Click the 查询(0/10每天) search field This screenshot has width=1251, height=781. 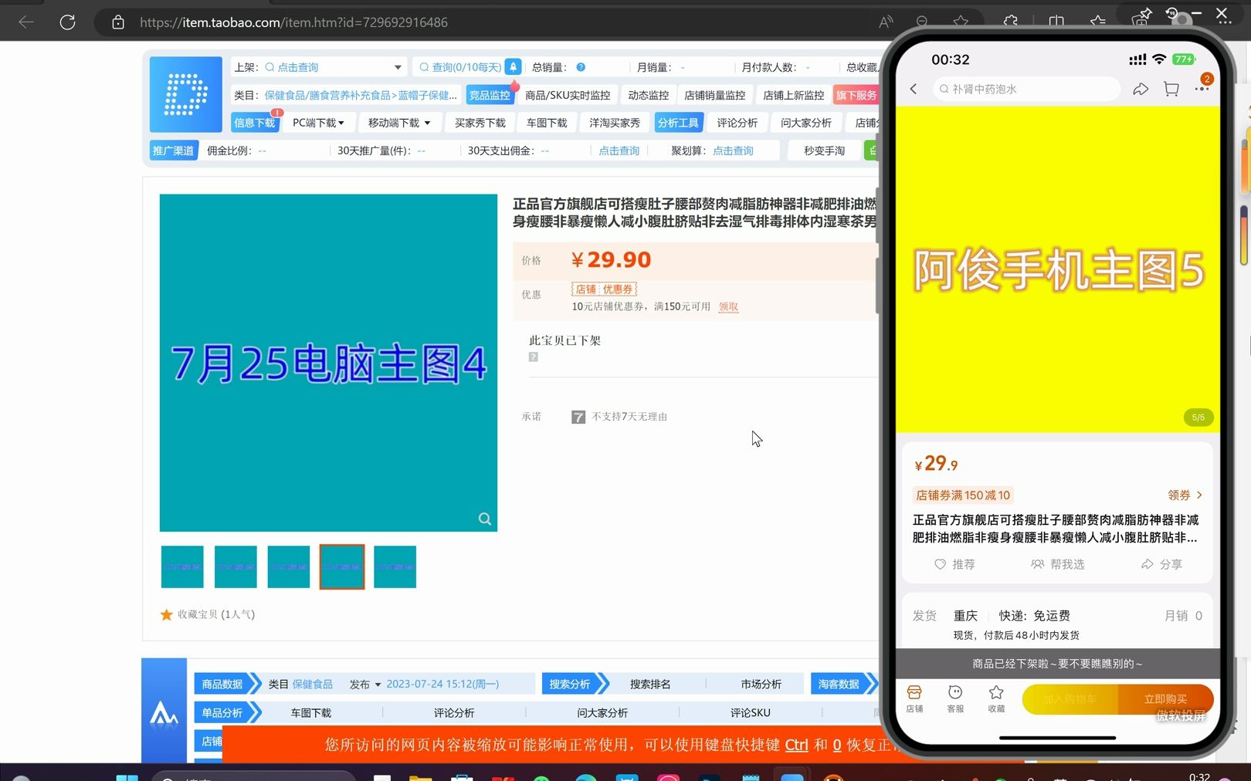[460, 67]
